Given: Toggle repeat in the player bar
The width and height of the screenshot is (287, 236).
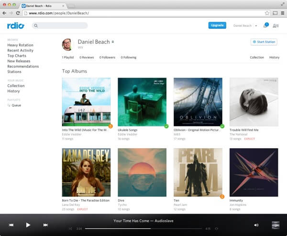Looking at the screenshot, I should pos(216,228).
